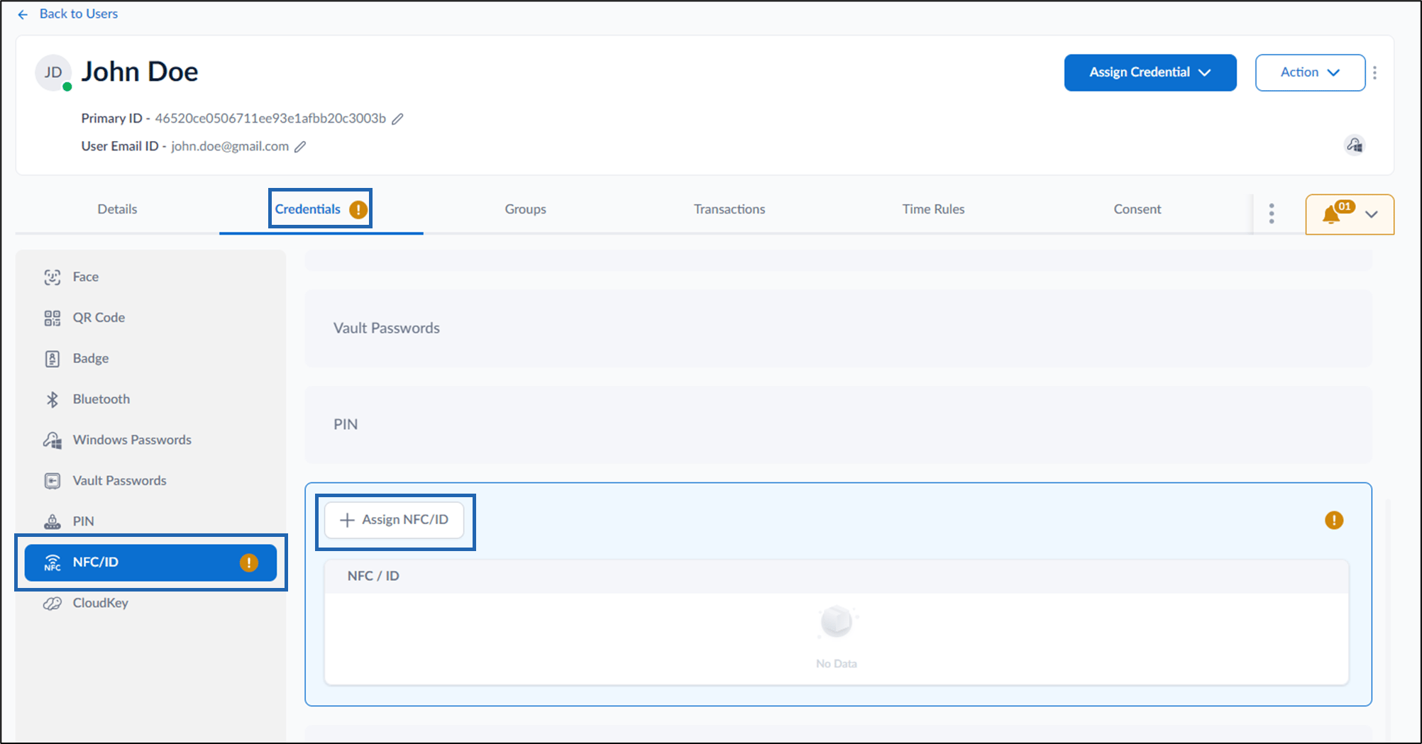
Task: Switch to the Consent tab
Action: (1137, 209)
